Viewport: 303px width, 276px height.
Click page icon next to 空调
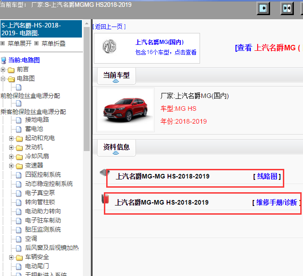pos(19,239)
